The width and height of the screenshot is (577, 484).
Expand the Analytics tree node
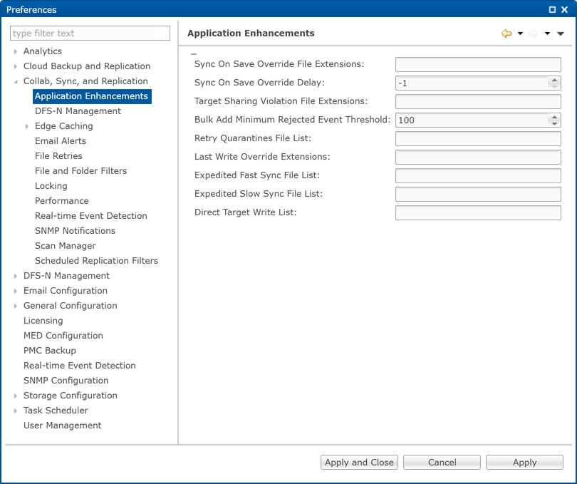[16, 51]
